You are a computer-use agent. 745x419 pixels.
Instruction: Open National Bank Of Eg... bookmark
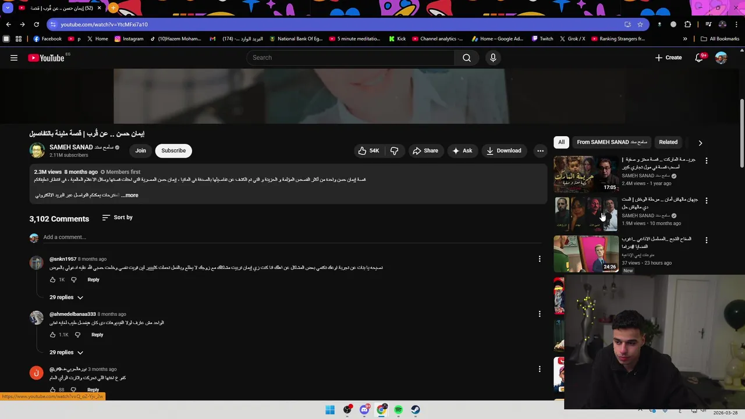[296, 39]
